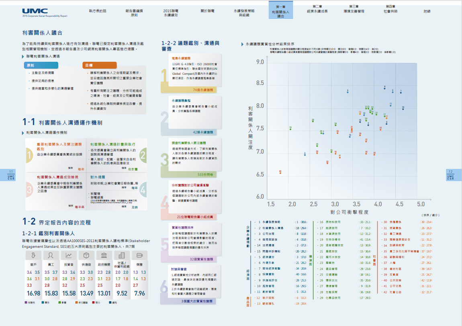462x326 pixels.
Task: Click the employee person icon above 員工
Action: click(51, 255)
